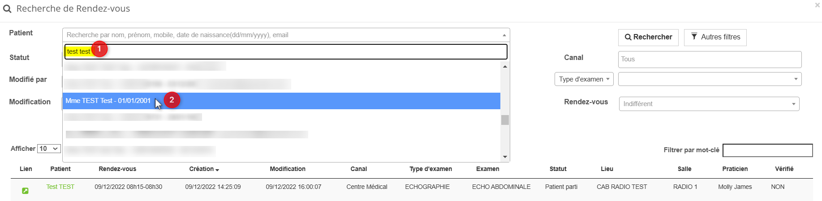The height and width of the screenshot is (201, 822).
Task: Focus the Filtrer par mot-clé field
Action: pyautogui.click(x=767, y=150)
